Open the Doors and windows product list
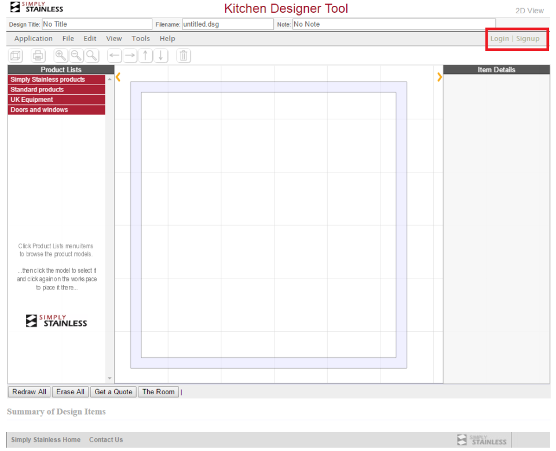The width and height of the screenshot is (556, 451). tap(56, 109)
